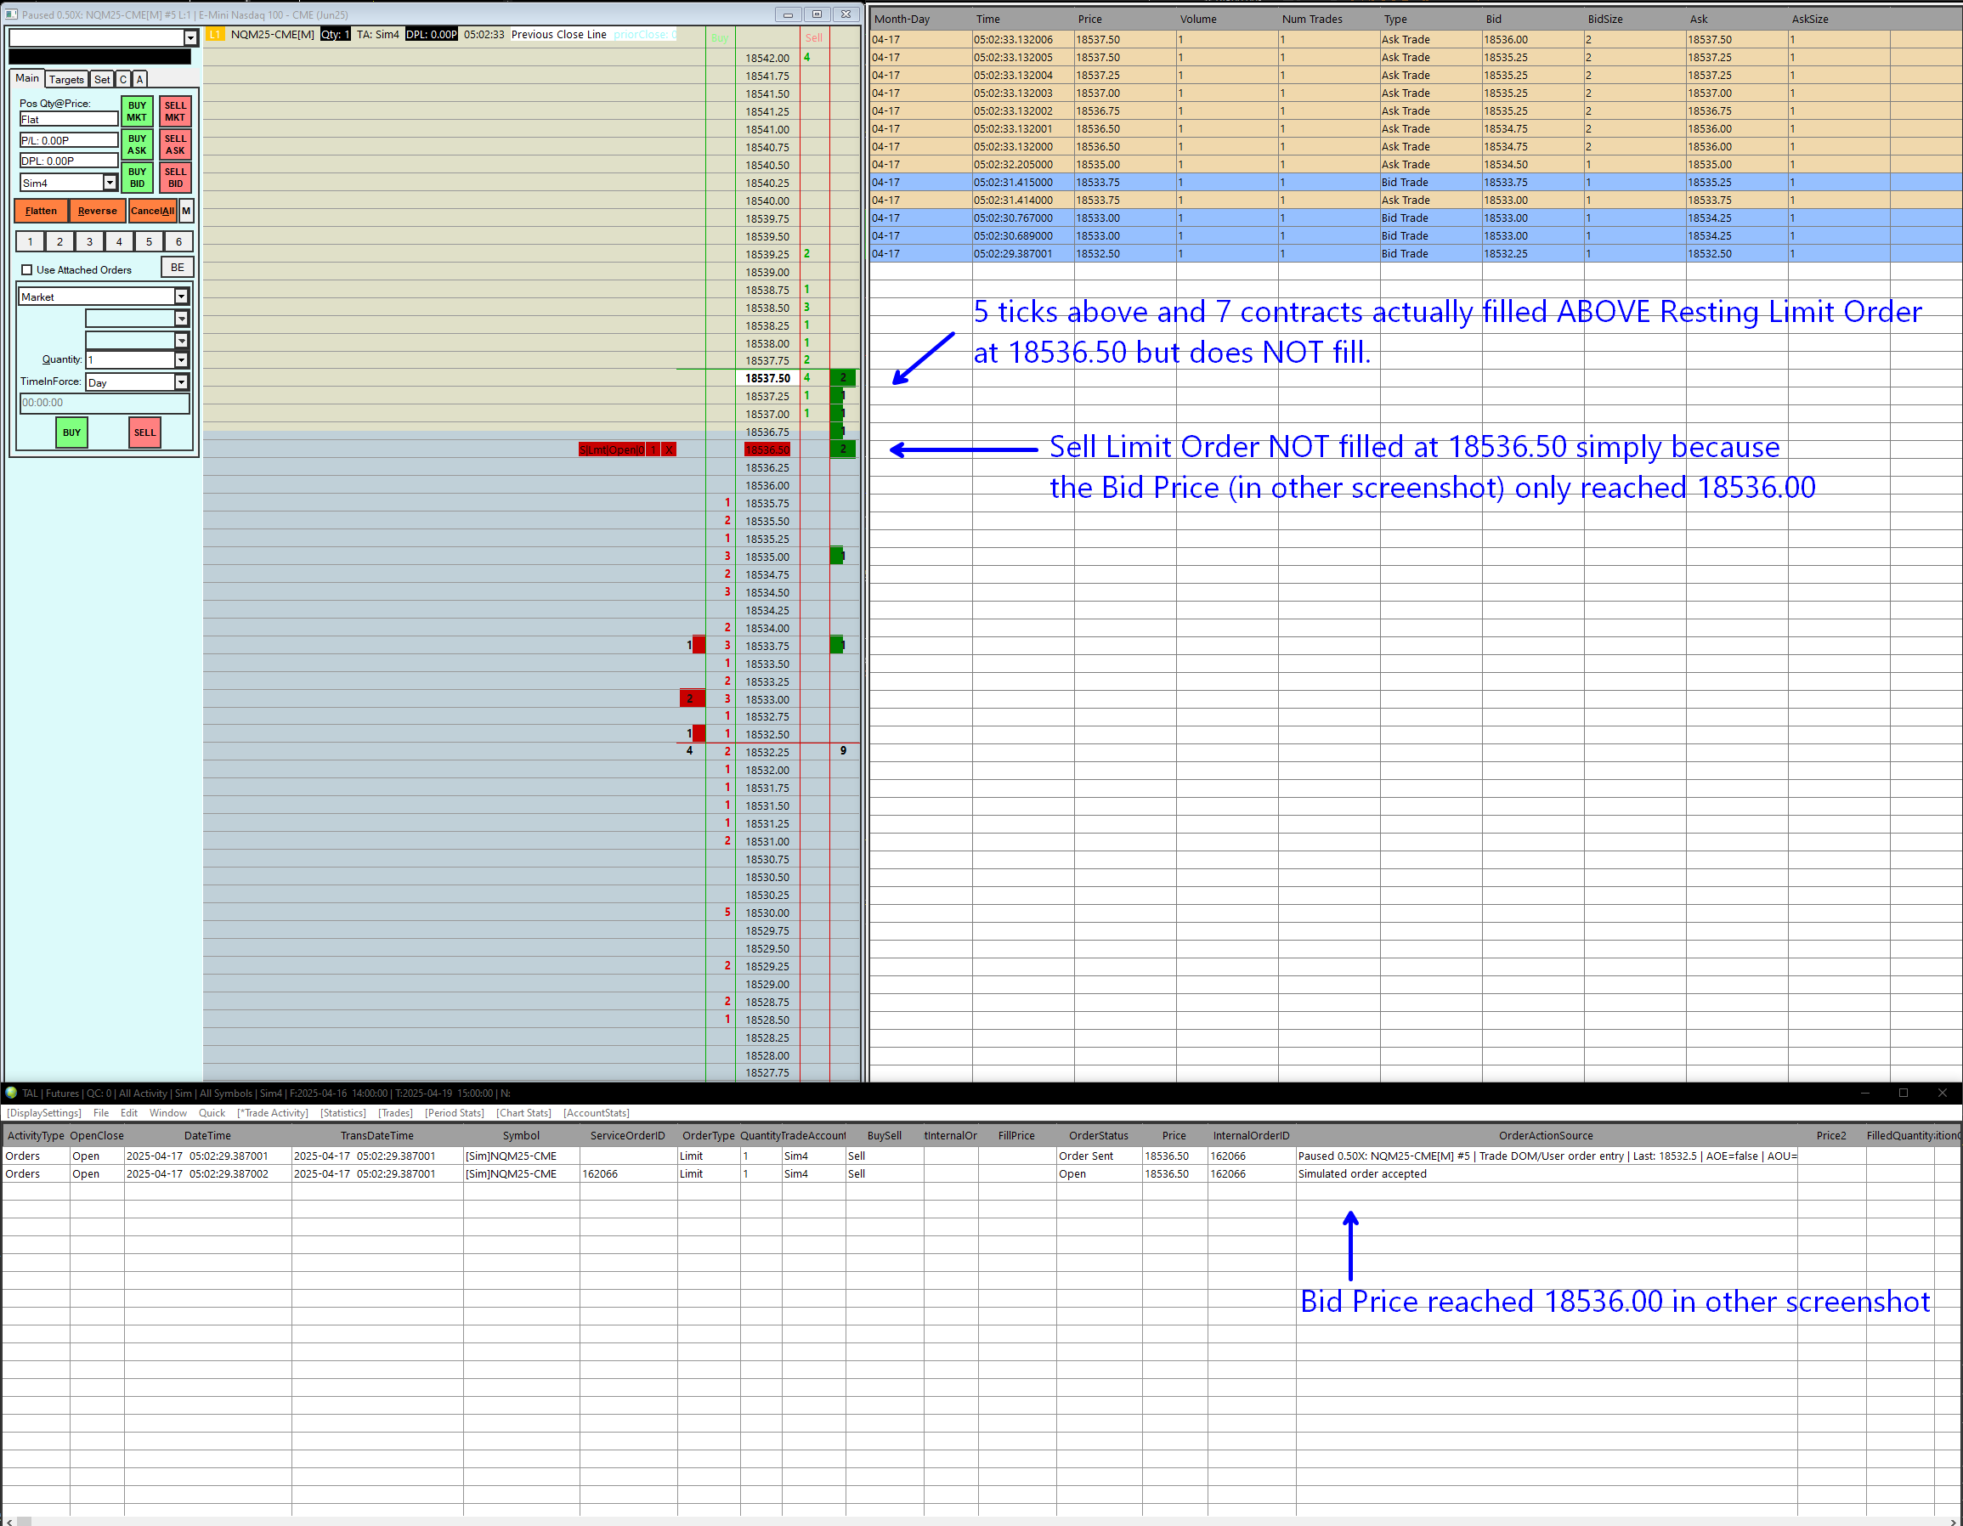Open the Market order type dropdown
The width and height of the screenshot is (1963, 1526).
[181, 297]
